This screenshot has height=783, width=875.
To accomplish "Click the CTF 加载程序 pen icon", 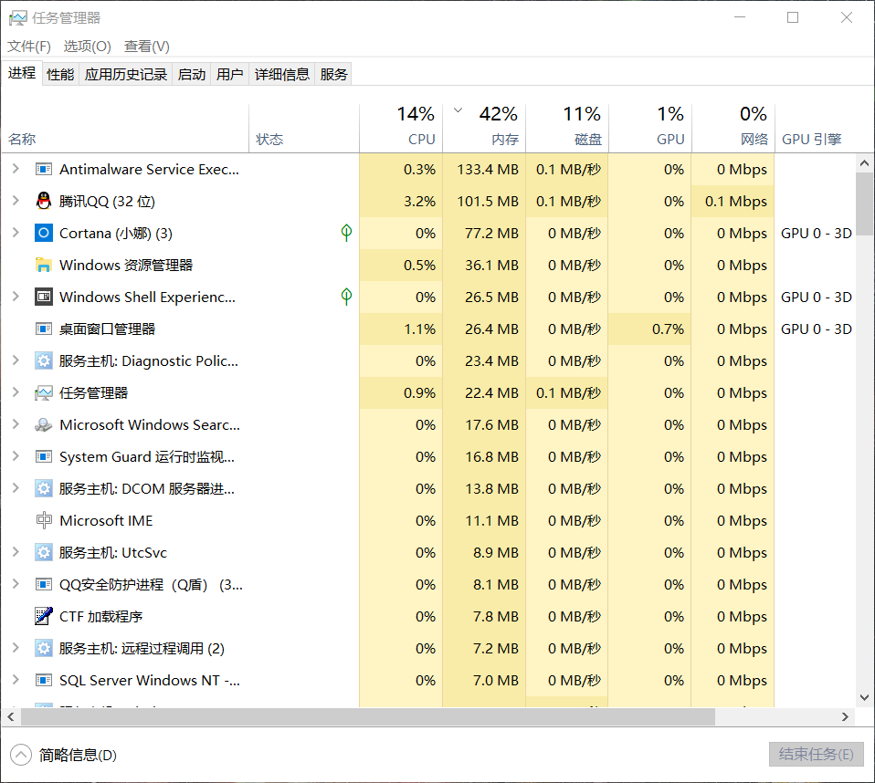I will click(x=44, y=616).
